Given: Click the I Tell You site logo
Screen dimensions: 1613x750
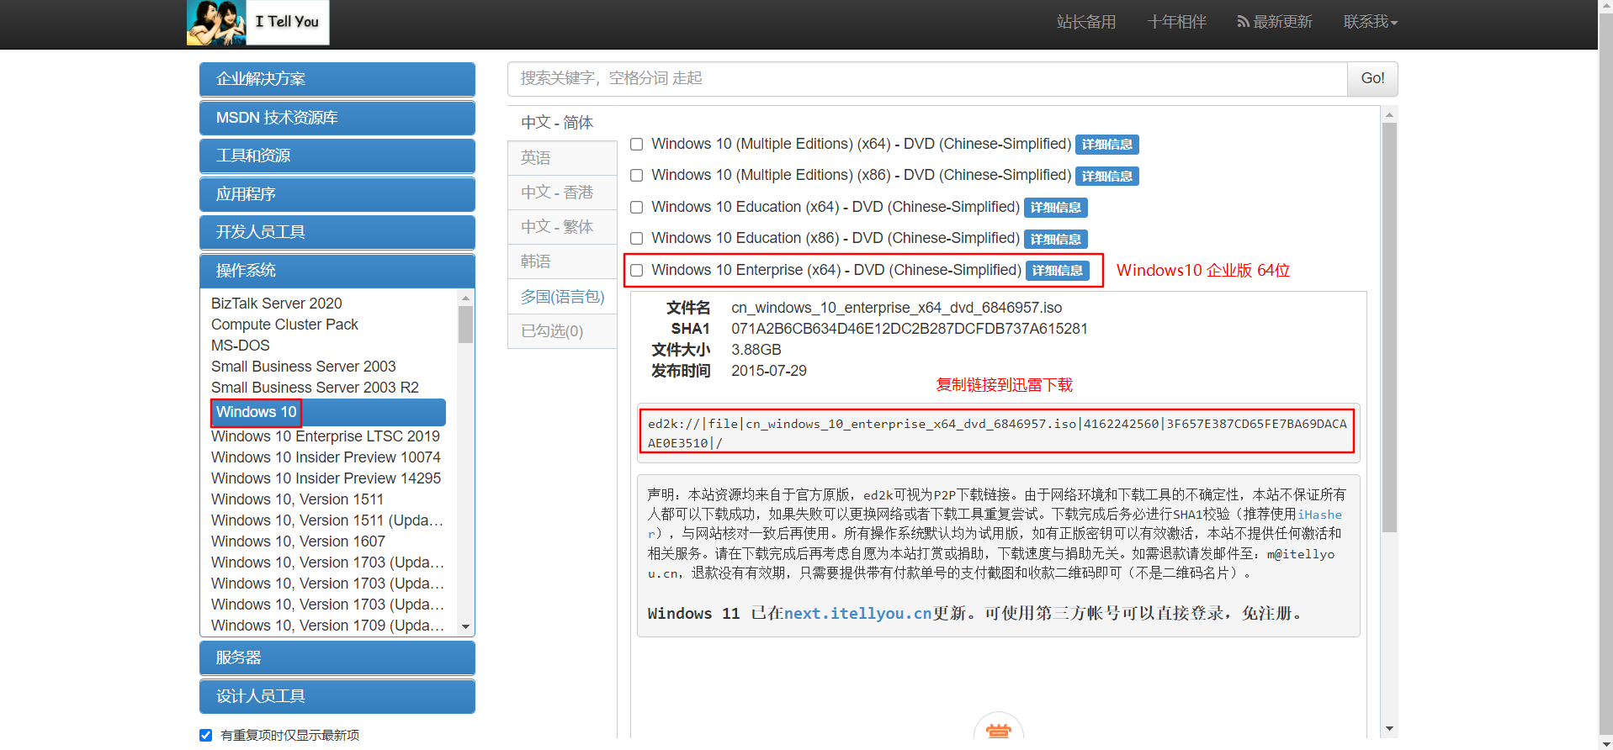Looking at the screenshot, I should pos(257,23).
